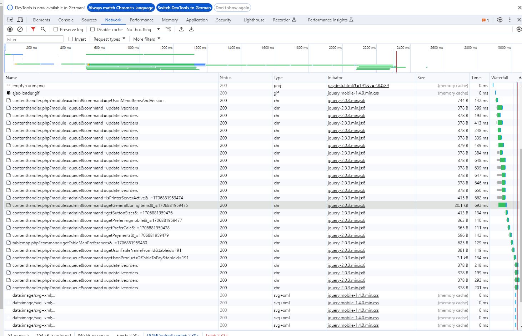This screenshot has width=522, height=336.
Task: Check the Disable cache option
Action: pyautogui.click(x=92, y=30)
